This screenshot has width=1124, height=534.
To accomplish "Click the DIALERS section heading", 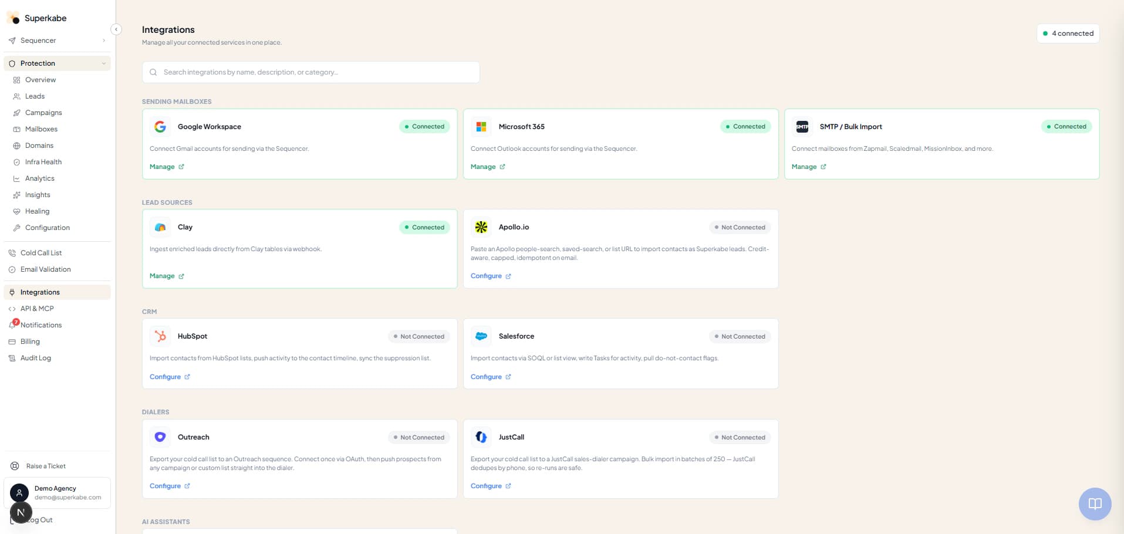I will [156, 412].
